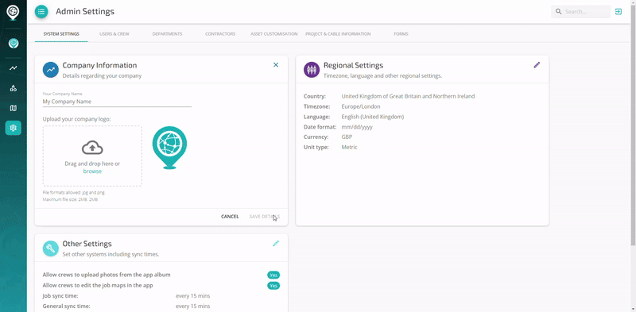
Task: Click the Regional Settings heading
Action: click(353, 65)
